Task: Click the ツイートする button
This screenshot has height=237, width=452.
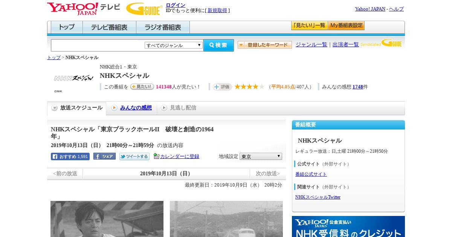Action: pos(134,156)
